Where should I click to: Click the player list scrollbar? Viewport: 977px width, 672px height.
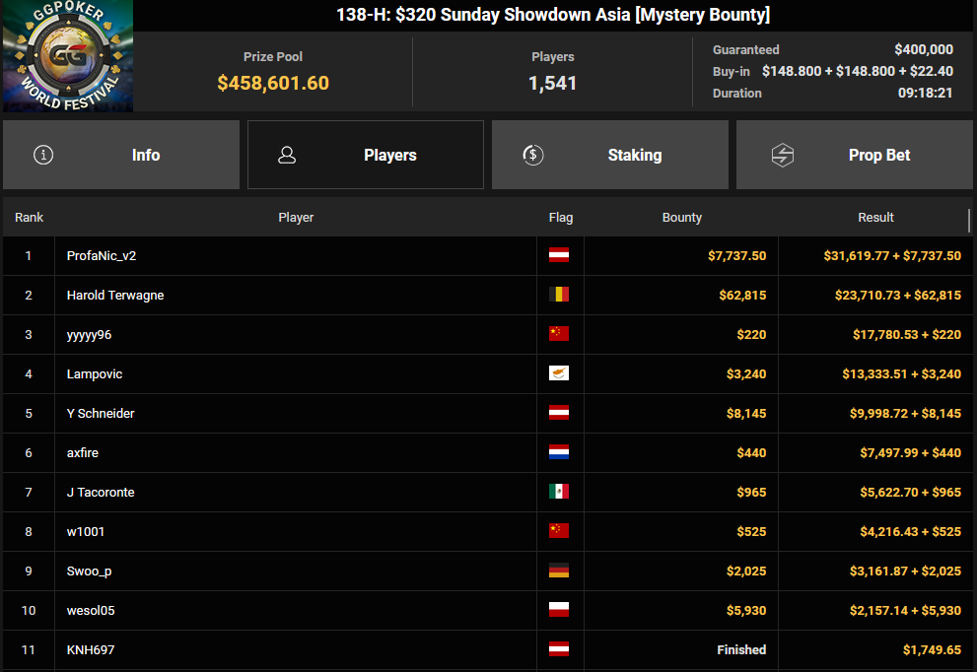pyautogui.click(x=969, y=221)
